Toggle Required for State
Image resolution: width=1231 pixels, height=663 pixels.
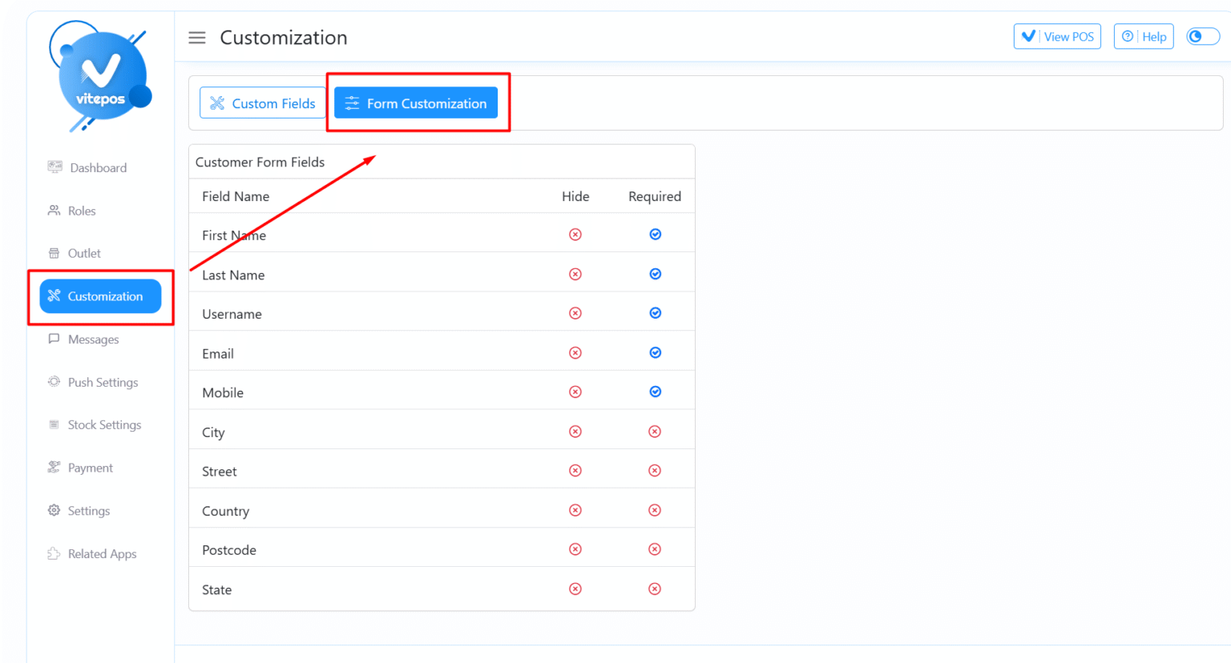(655, 589)
